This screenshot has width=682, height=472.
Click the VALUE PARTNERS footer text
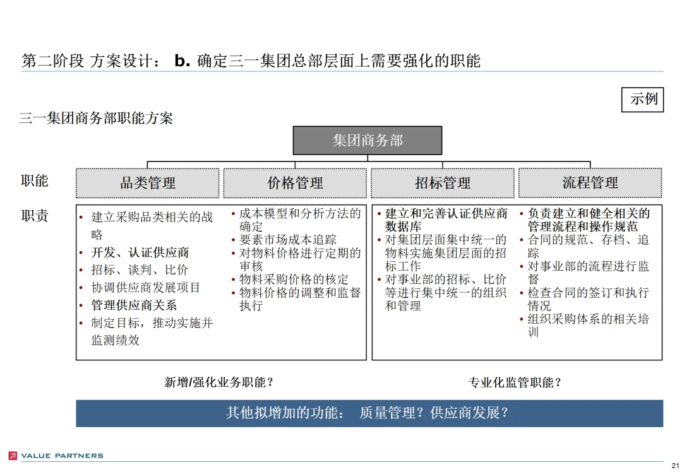(x=62, y=456)
